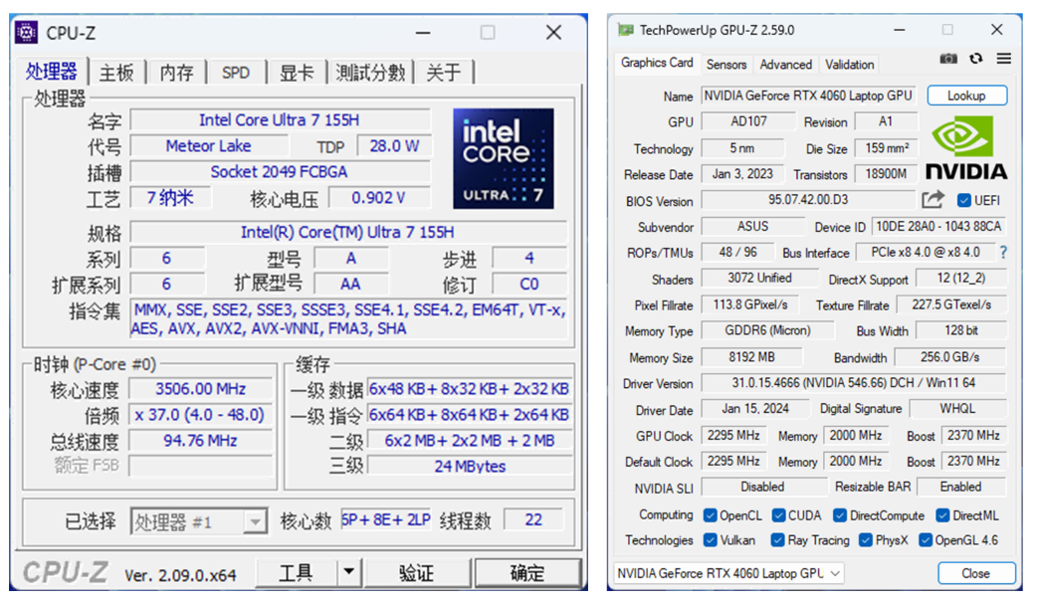Open the GPU selection dropdown at the bottom
The width and height of the screenshot is (1038, 604).
click(x=729, y=573)
